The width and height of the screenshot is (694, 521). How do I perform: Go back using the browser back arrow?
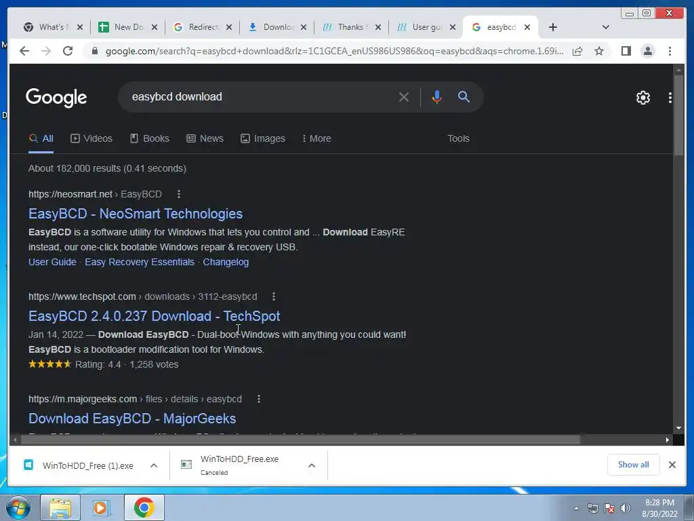coord(24,51)
